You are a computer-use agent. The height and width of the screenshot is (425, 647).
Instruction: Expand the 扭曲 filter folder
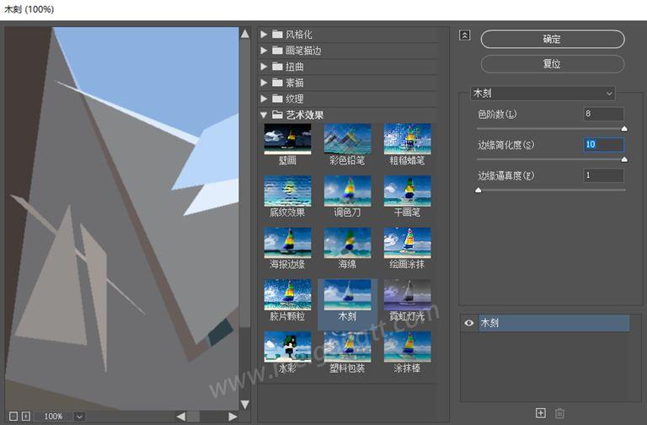tap(264, 67)
